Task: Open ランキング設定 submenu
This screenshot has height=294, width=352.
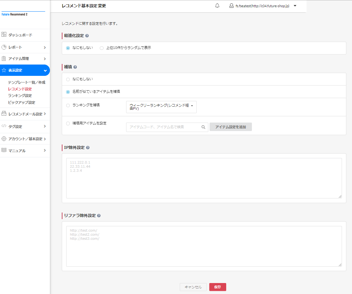Action: point(20,96)
